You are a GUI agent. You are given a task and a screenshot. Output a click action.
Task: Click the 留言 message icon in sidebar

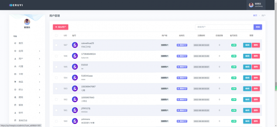[15, 105]
